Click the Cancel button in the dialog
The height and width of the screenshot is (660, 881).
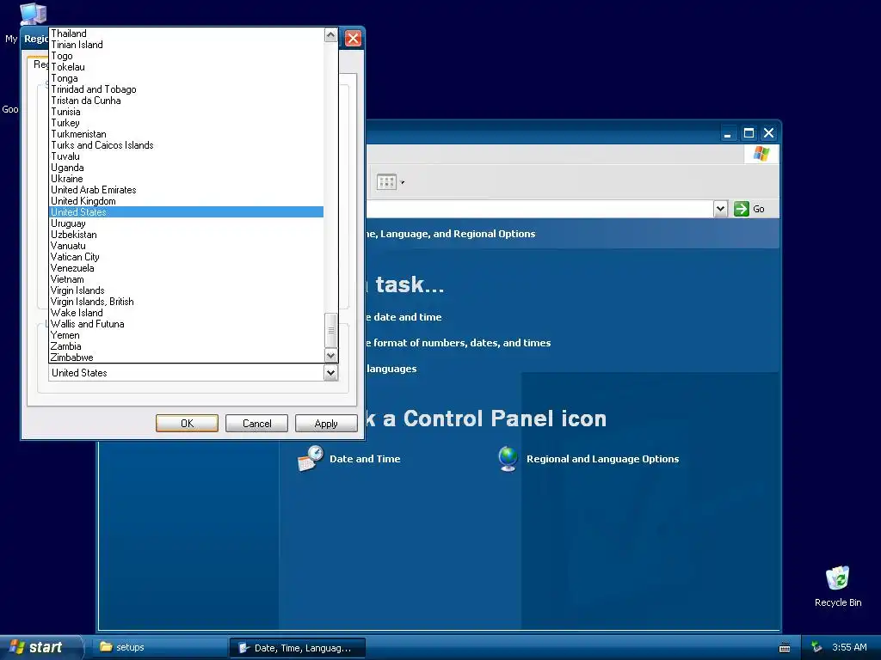256,423
